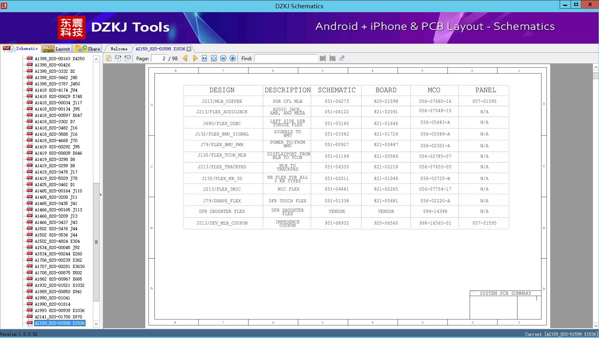Viewport: 599px width, 338px height.
Task: Open A1419_820-00292 J95 schematic
Action: click(x=57, y=147)
